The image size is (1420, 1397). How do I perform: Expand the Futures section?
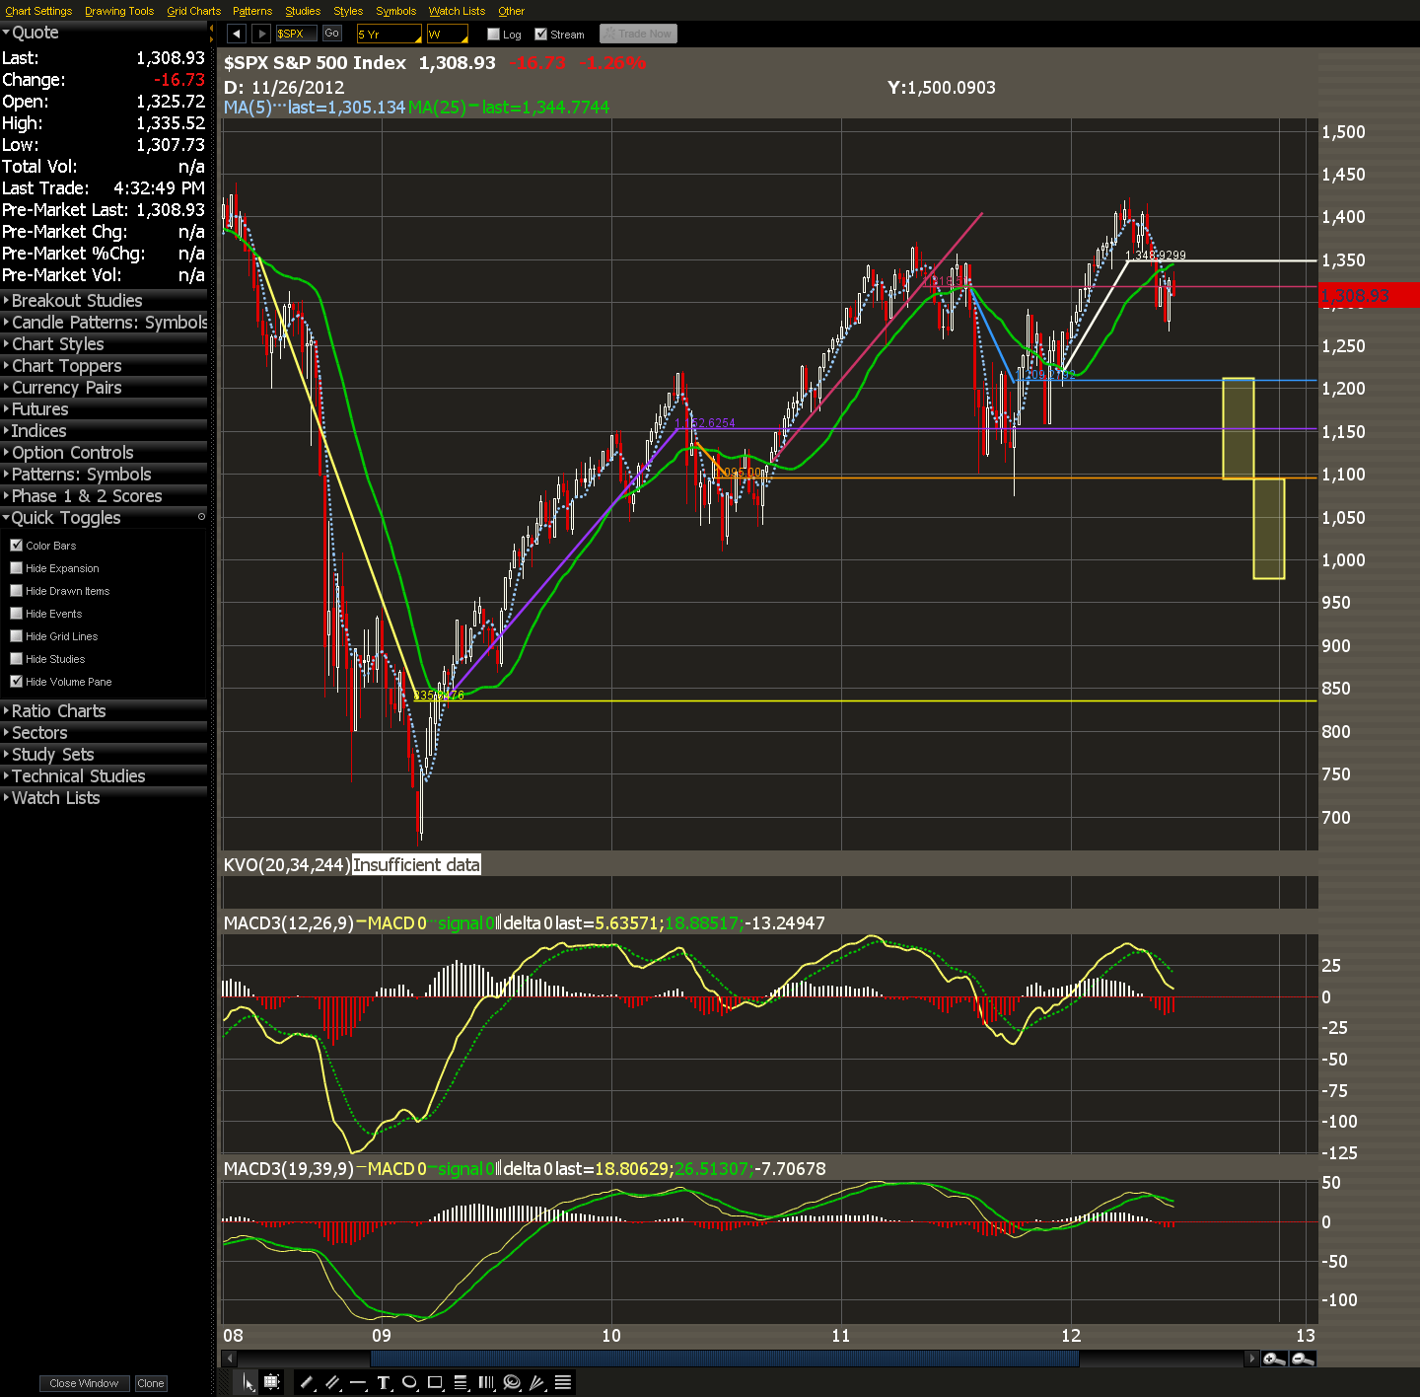tap(104, 409)
